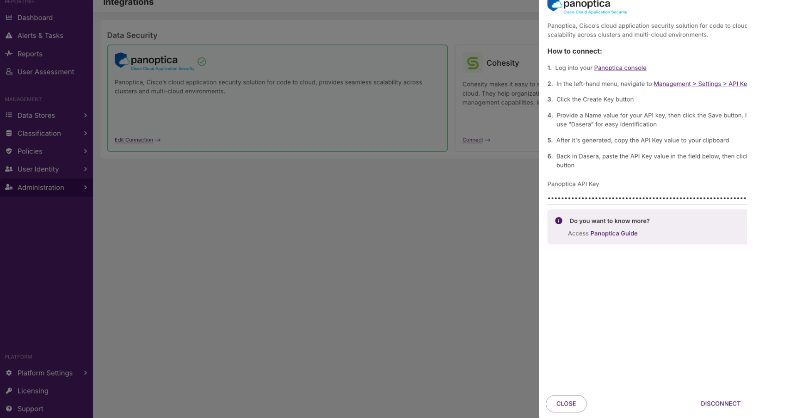This screenshot has height=418, width=796.
Task: Expand the Policies chevron
Action: (86, 151)
